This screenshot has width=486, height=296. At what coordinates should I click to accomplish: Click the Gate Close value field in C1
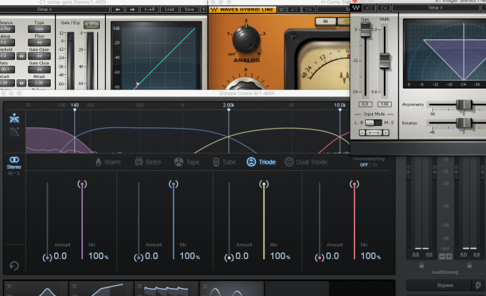(x=39, y=69)
